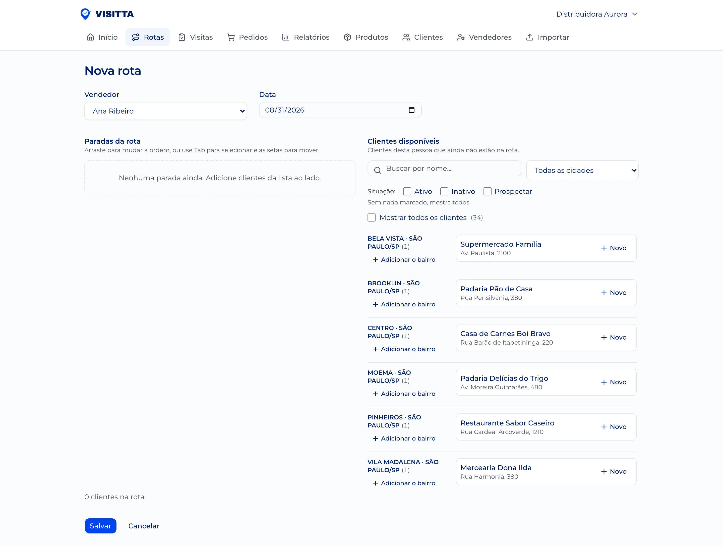723x546 pixels.
Task: Click the Início house icon
Action: point(90,37)
